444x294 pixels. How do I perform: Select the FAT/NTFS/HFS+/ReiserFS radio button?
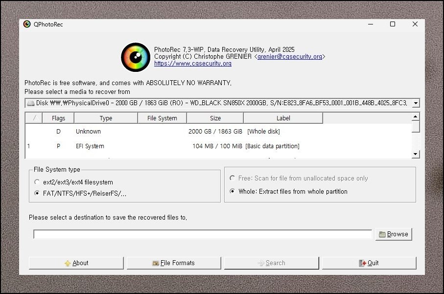(x=37, y=193)
